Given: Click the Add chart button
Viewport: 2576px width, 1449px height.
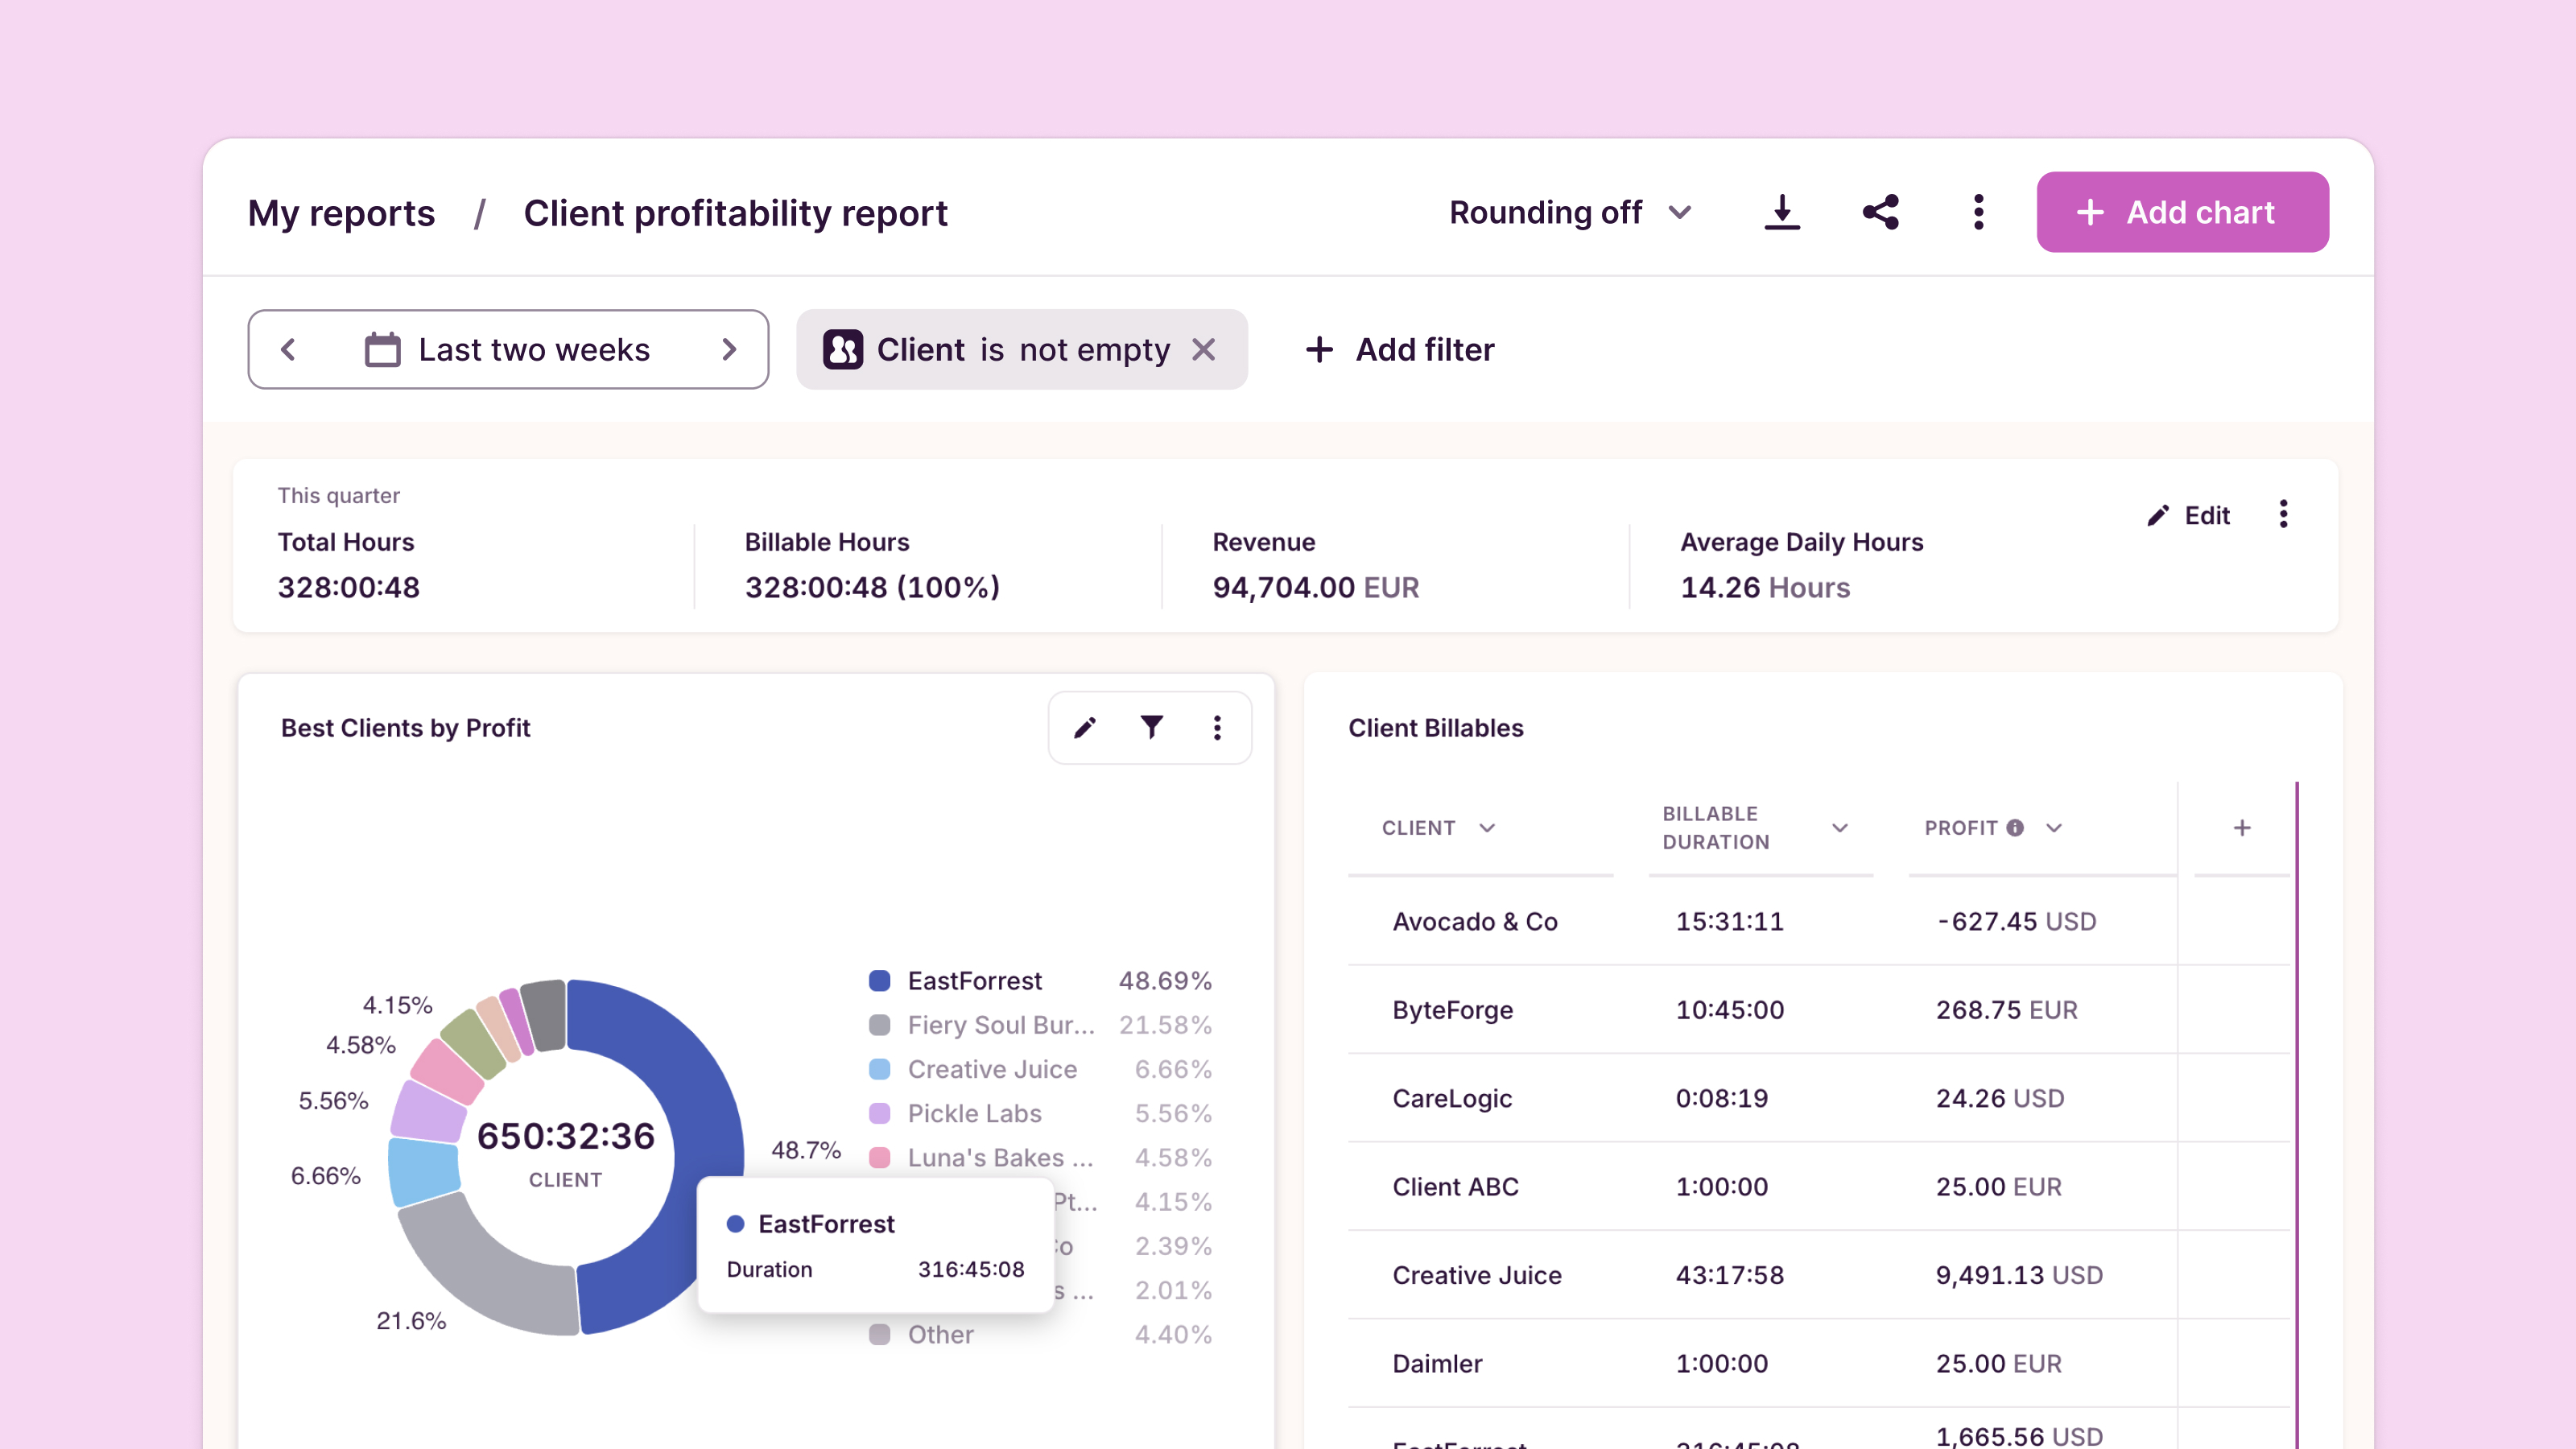Looking at the screenshot, I should pyautogui.click(x=2182, y=212).
